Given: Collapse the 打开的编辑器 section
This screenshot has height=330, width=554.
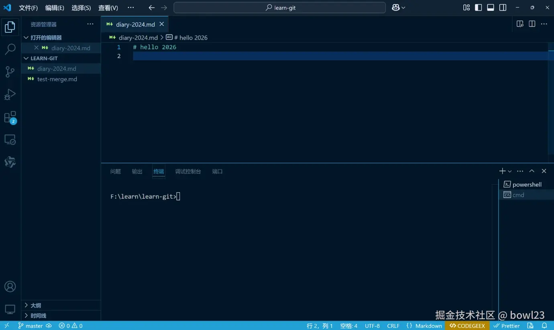Looking at the screenshot, I should (x=61, y=37).
